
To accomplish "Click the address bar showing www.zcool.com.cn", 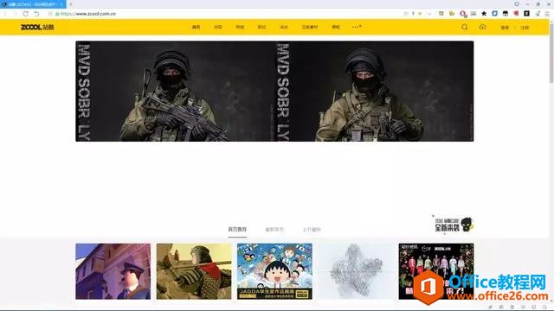I will 226,14.
